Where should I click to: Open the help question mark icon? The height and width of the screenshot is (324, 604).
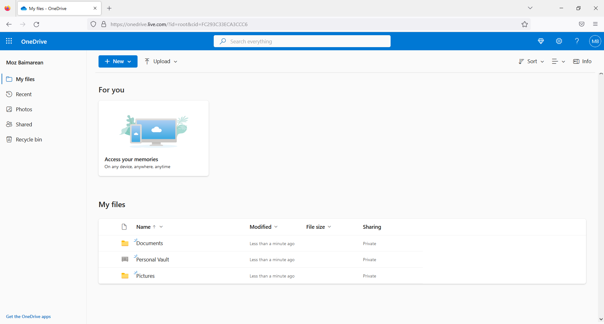point(577,41)
